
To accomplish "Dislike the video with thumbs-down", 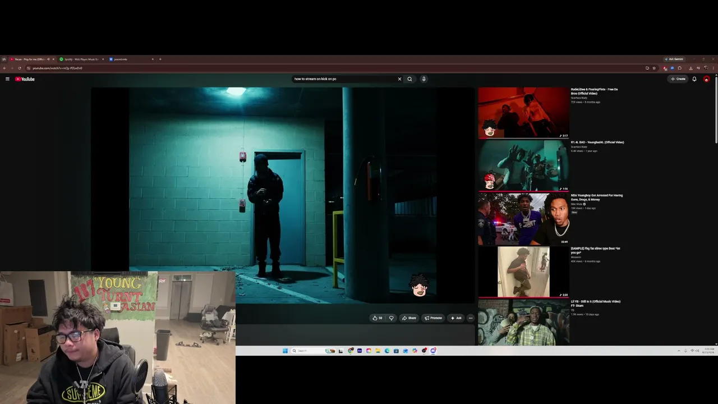I will coord(392,318).
